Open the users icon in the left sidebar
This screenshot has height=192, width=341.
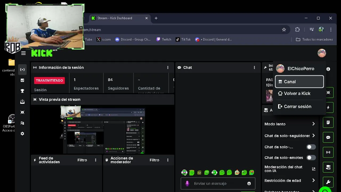22,123
